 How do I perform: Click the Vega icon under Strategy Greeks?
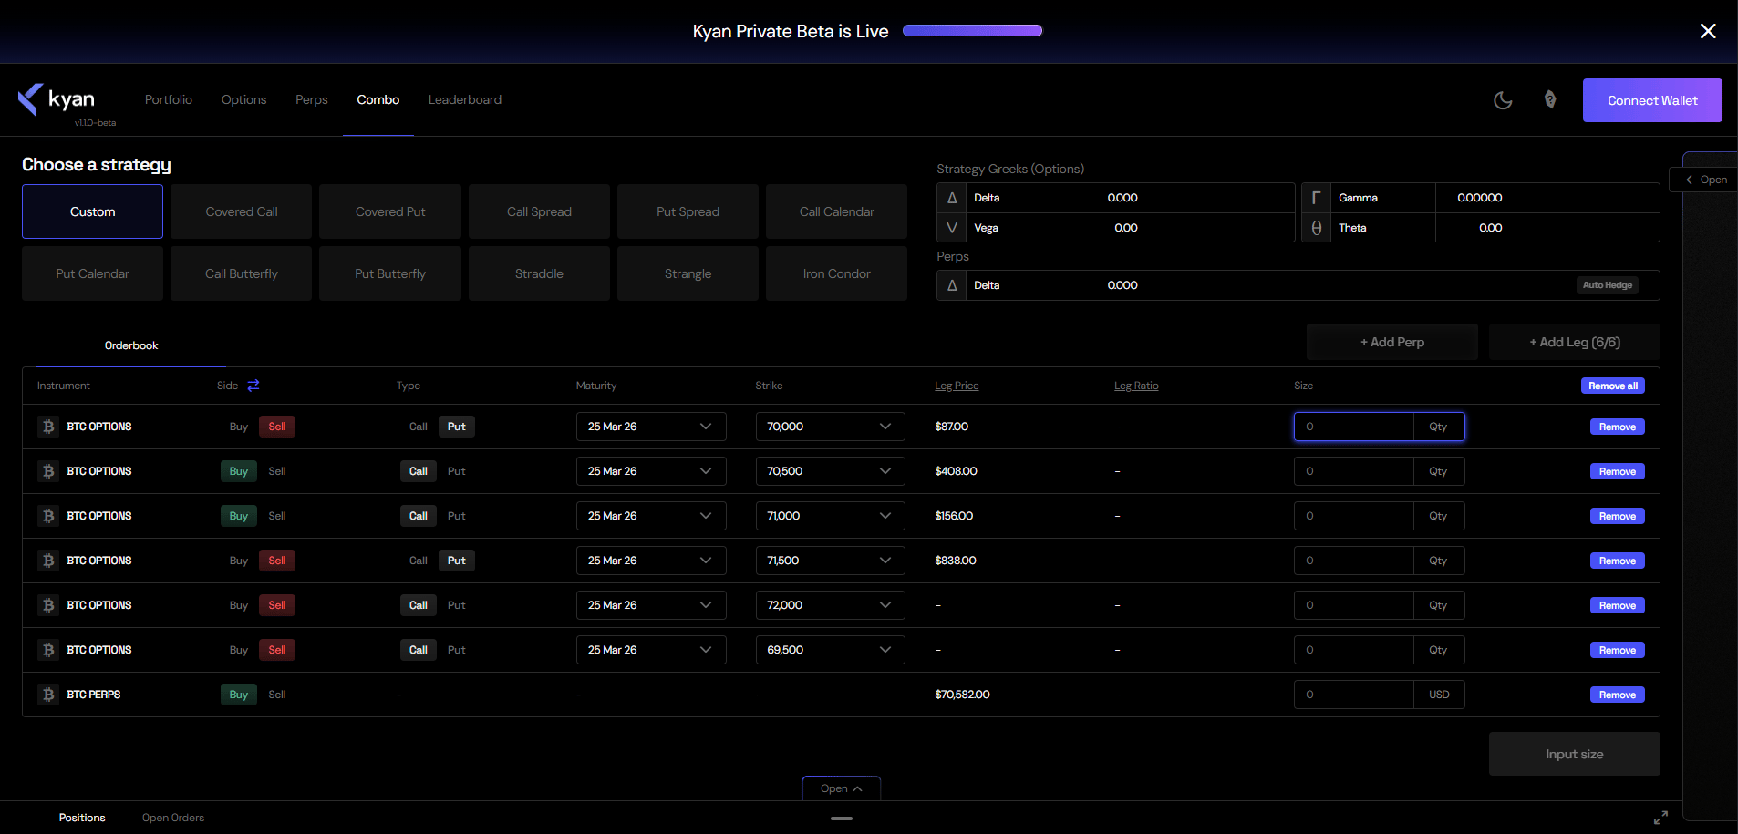point(952,228)
